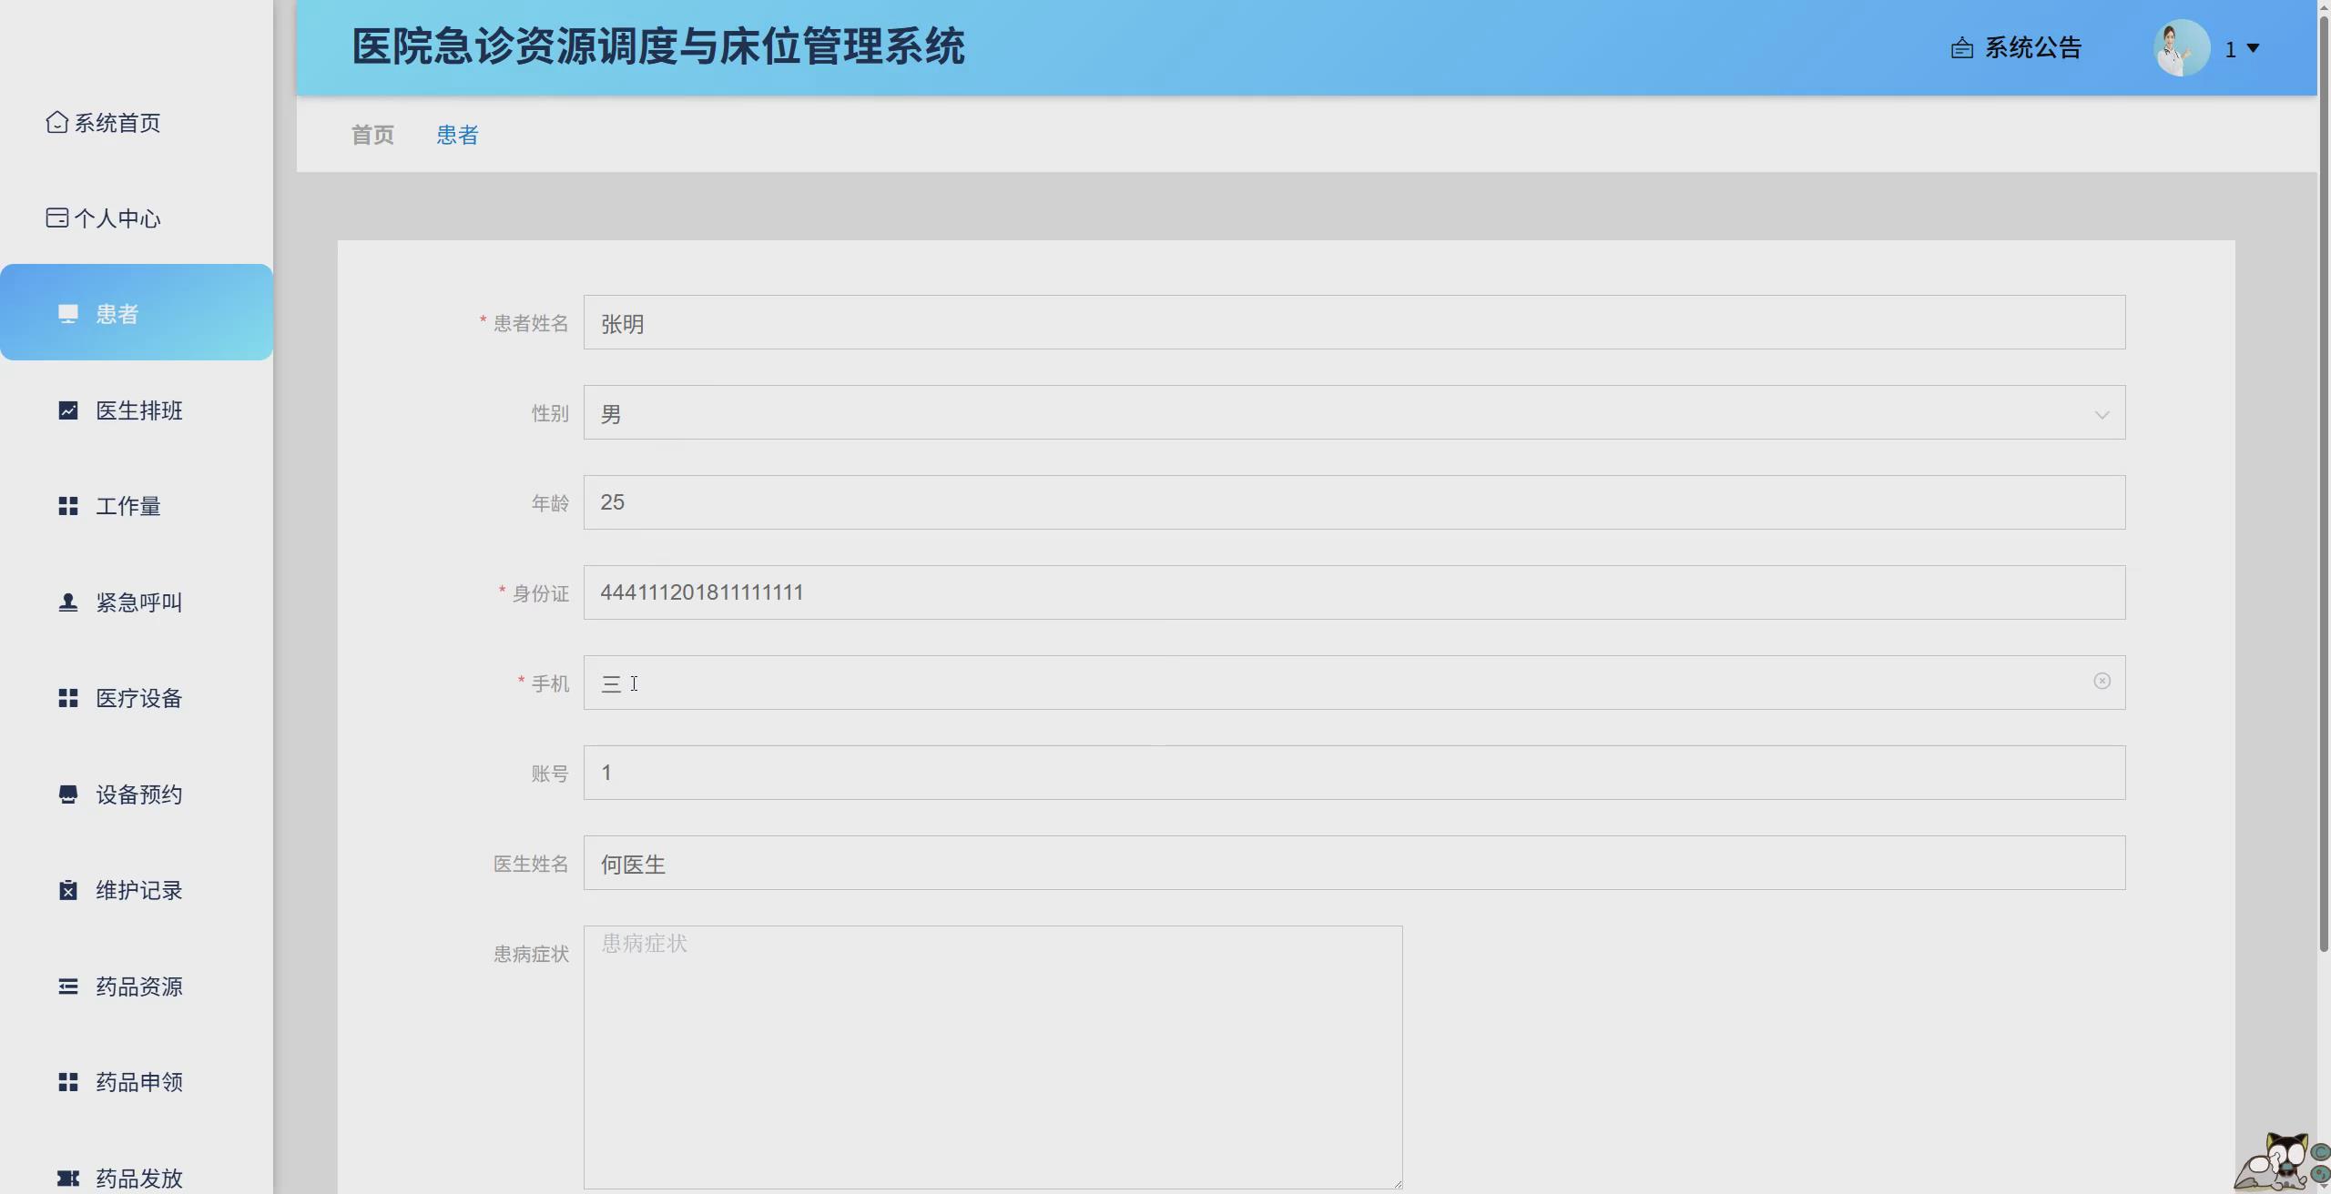Click the grid icon beside 药品申领

[68, 1082]
